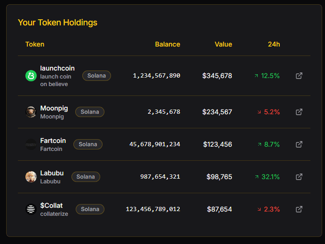Click the dark Fartcoin token logo
Viewport: 325px width, 244px height.
coord(31,144)
